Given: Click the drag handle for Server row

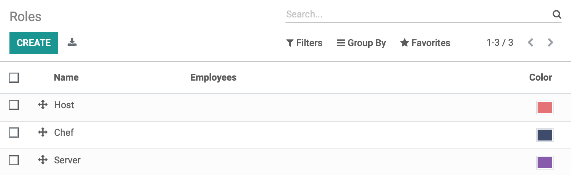Looking at the screenshot, I should (43, 160).
